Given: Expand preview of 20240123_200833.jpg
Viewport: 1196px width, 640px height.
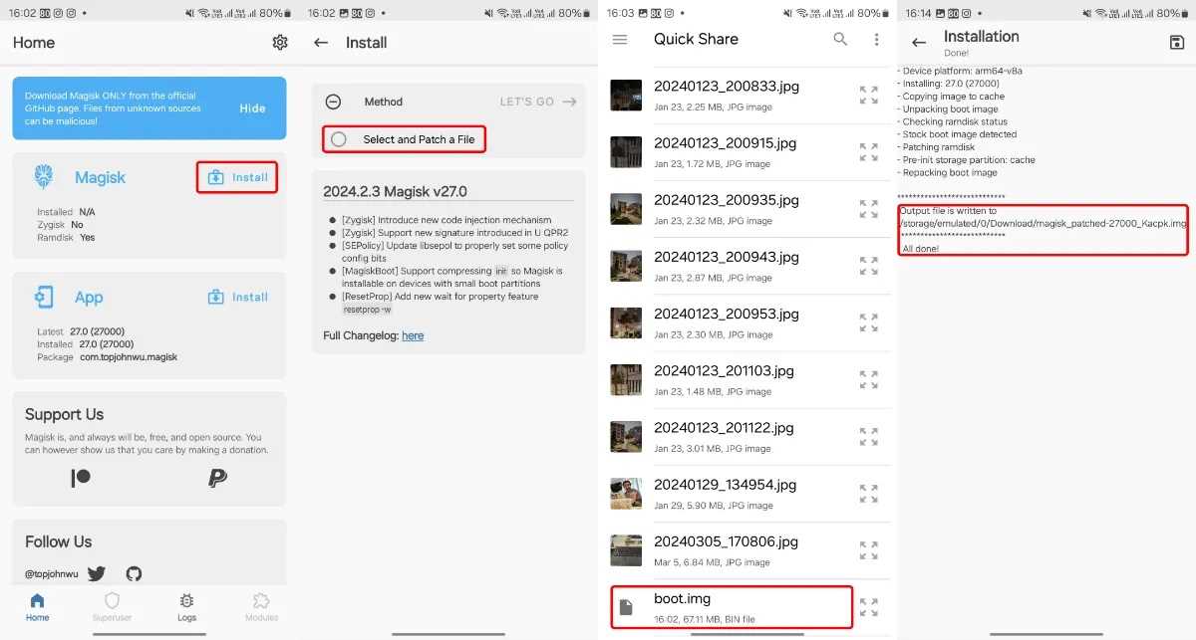Looking at the screenshot, I should coord(869,95).
